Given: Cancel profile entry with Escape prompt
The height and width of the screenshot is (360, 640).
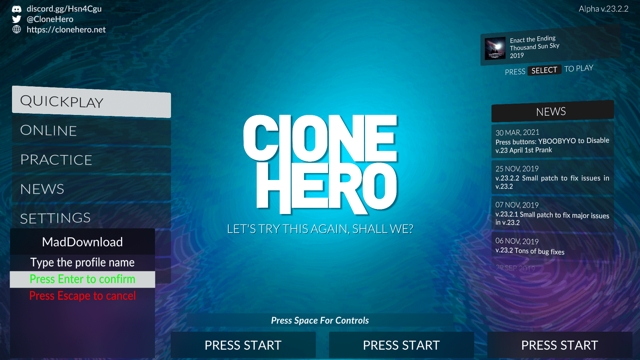Looking at the screenshot, I should point(82,295).
